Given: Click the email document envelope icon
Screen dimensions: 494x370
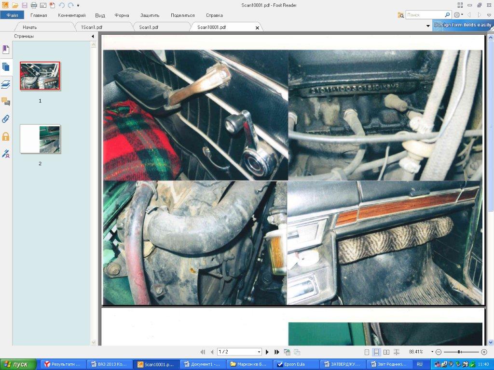Looking at the screenshot, I should [x=43, y=5].
